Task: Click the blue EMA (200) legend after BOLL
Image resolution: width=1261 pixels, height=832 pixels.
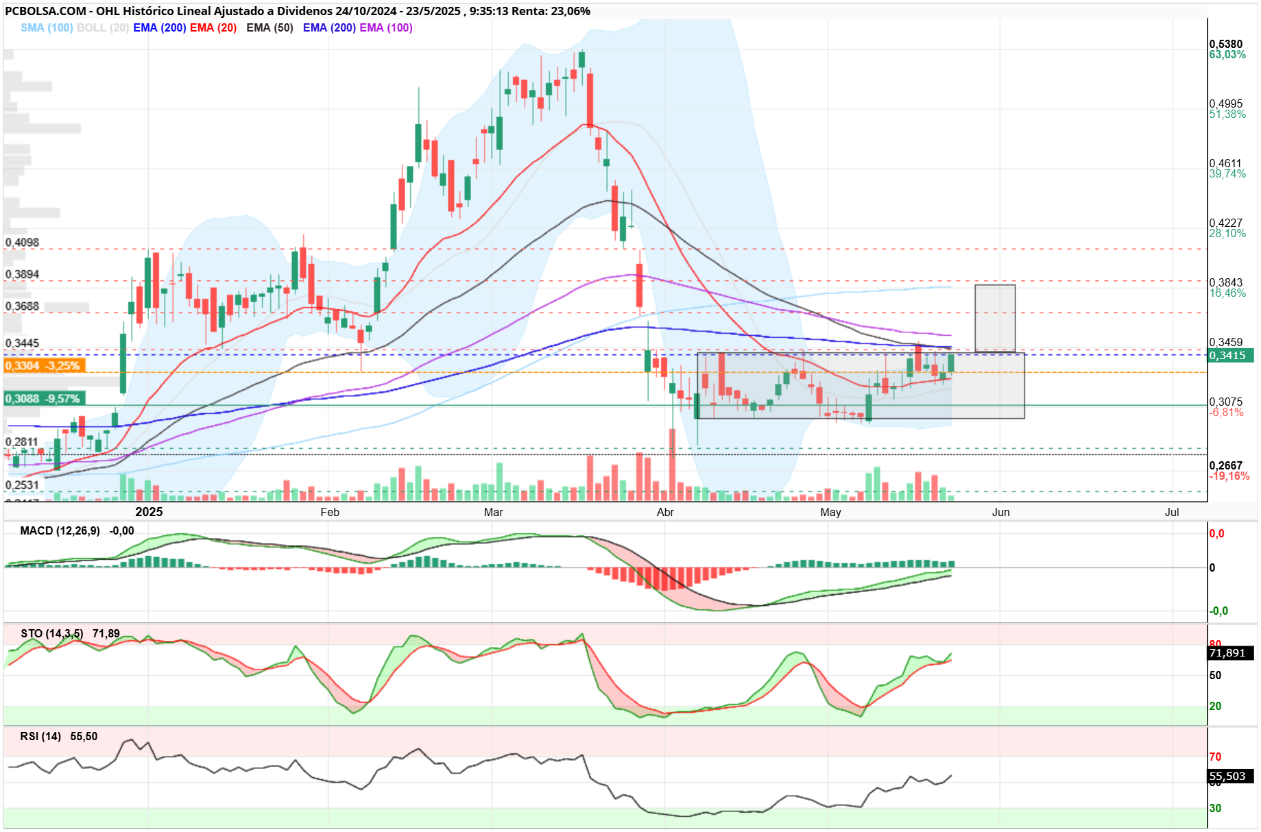Action: [x=160, y=27]
